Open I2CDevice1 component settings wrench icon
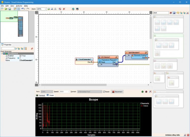Viewport: 190px width, 137px height. pyautogui.click(x=116, y=57)
